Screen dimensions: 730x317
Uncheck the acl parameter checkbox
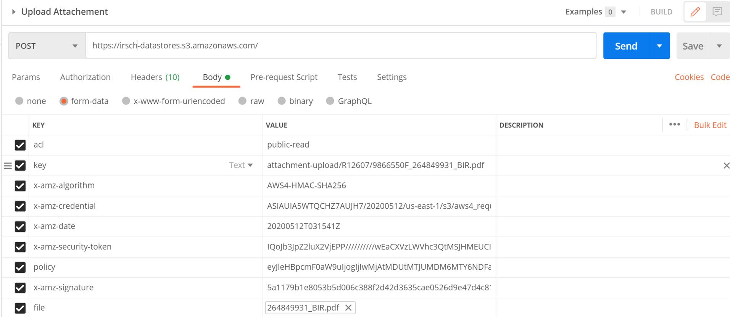click(x=20, y=145)
